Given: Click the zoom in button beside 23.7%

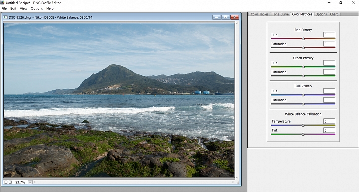Looking at the screenshot, I should click(10, 182).
